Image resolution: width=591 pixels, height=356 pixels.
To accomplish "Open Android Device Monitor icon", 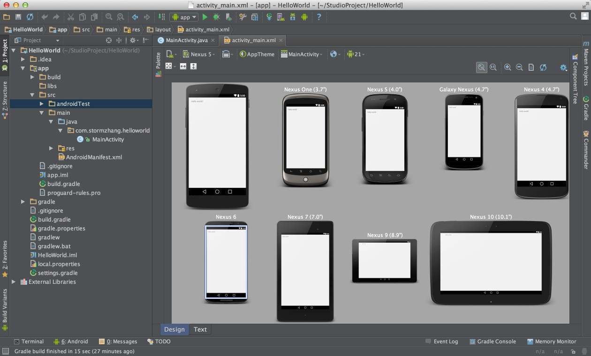I will tap(304, 17).
